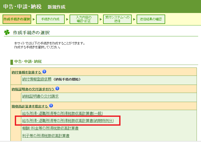This screenshot has height=142, width=201.
Task: Open 徴収高計算書を提出する heading link
Action: (30, 106)
